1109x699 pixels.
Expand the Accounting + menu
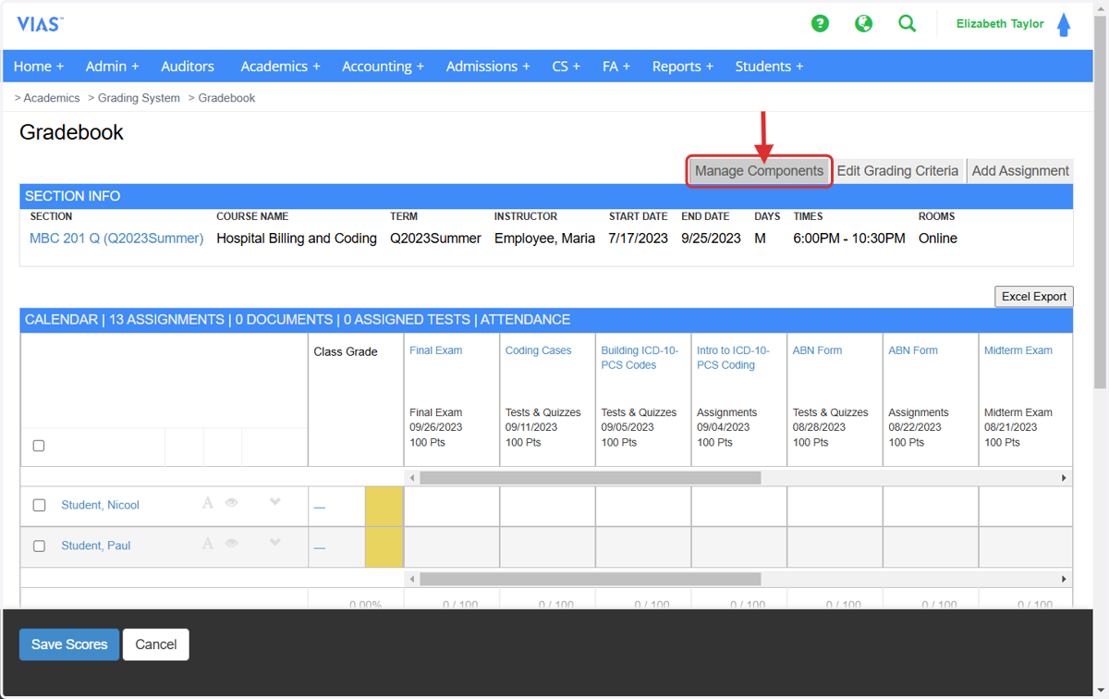click(383, 67)
